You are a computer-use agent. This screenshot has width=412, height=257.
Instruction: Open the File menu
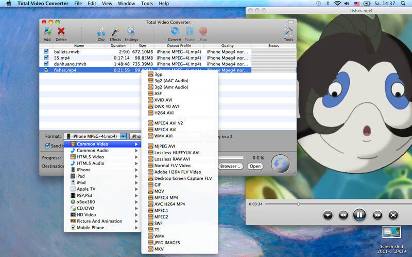click(x=78, y=4)
